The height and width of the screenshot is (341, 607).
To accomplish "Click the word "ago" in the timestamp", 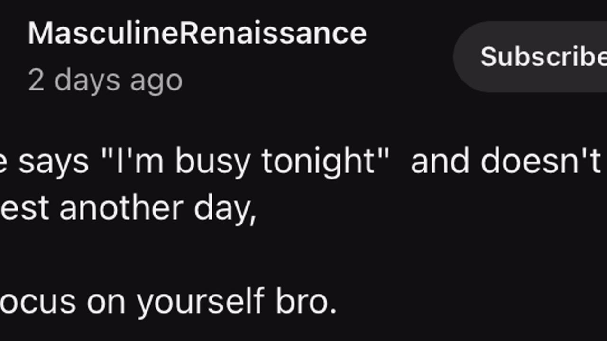I will (156, 81).
